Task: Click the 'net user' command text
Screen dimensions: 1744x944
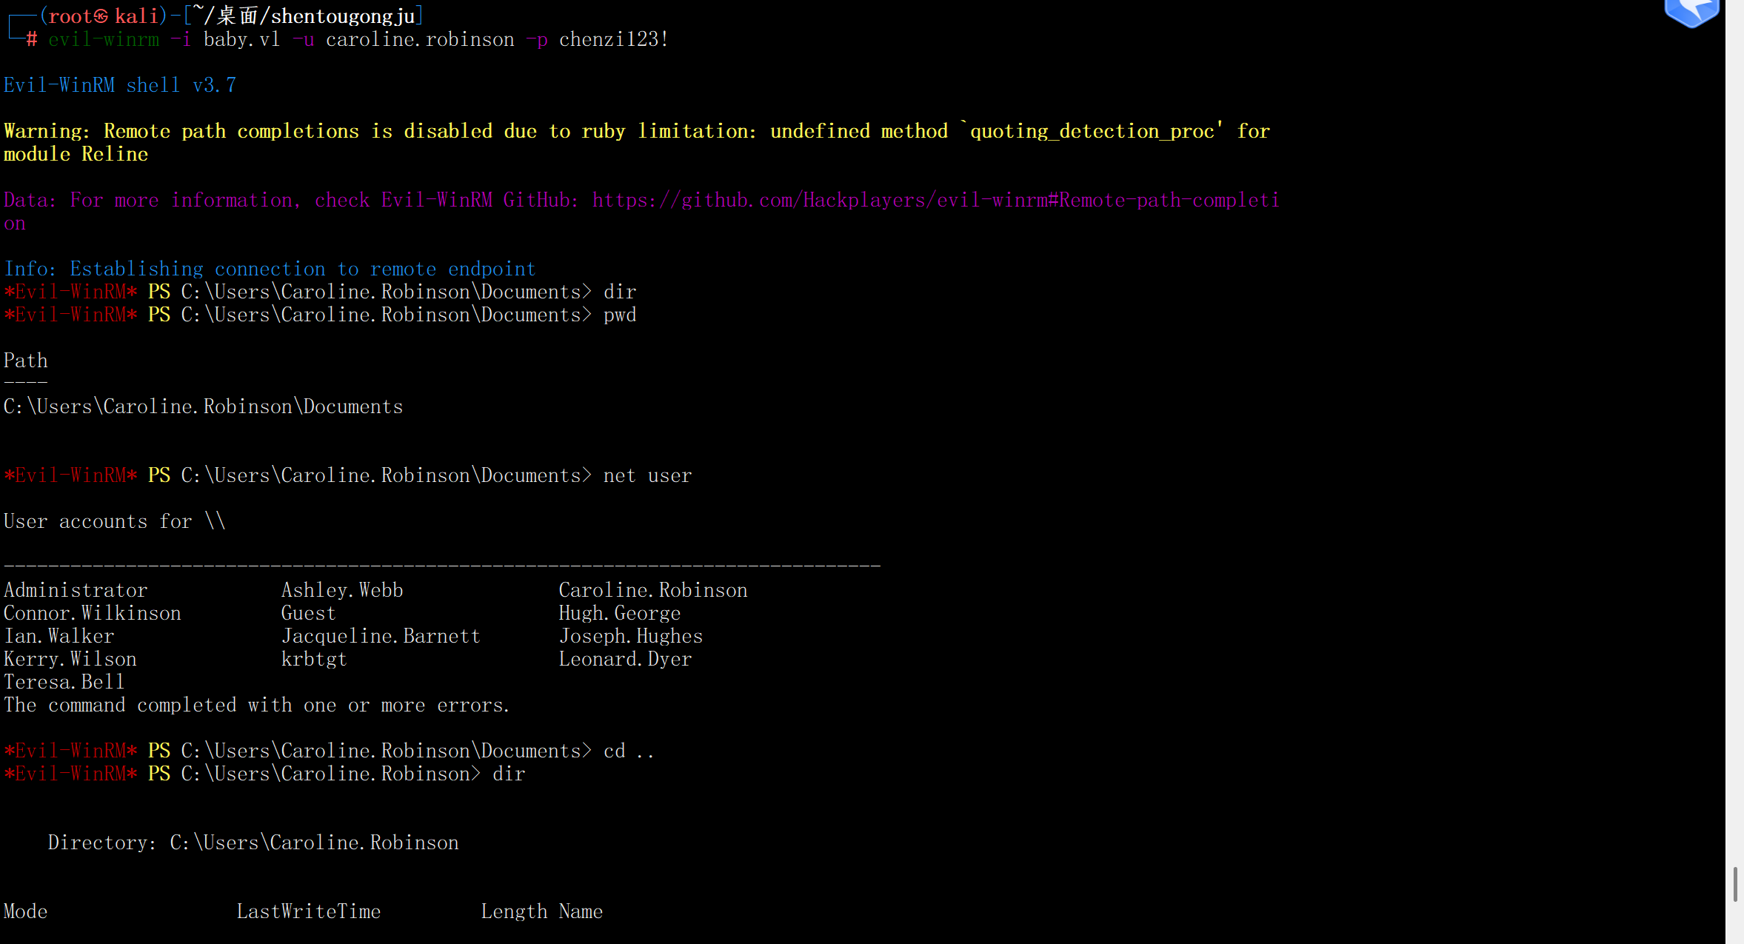Action: pos(647,475)
